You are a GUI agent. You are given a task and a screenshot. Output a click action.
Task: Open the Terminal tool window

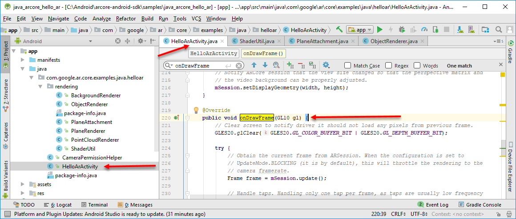[x=94, y=205]
